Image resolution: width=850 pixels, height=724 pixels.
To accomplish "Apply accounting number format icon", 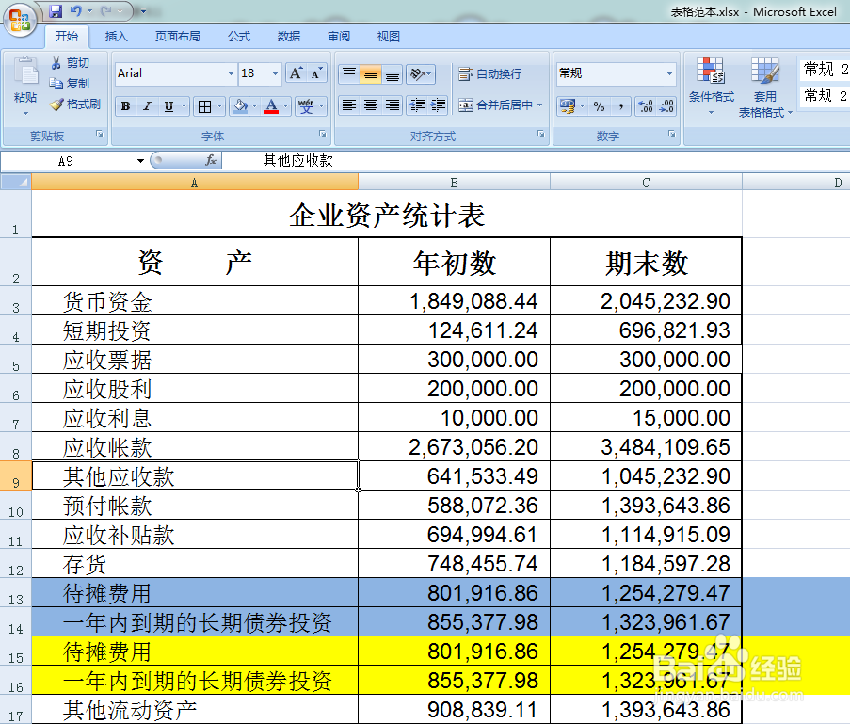I will pos(568,105).
